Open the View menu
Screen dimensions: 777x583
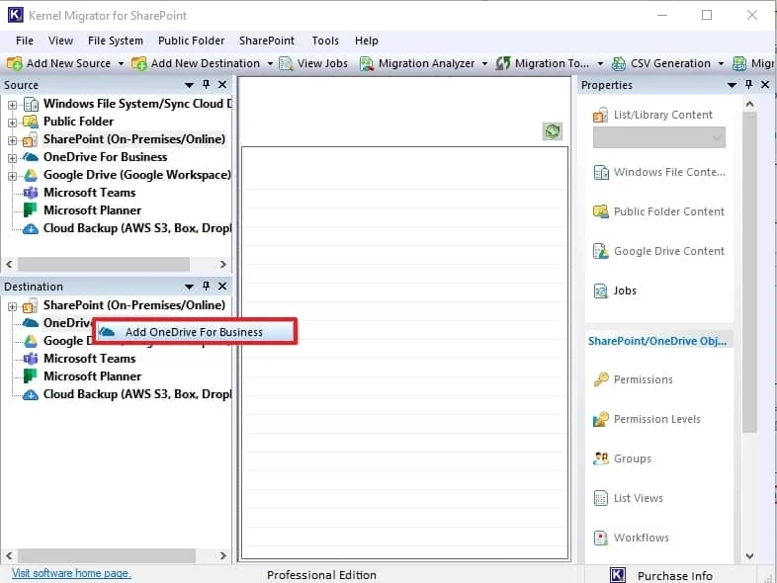(x=60, y=41)
